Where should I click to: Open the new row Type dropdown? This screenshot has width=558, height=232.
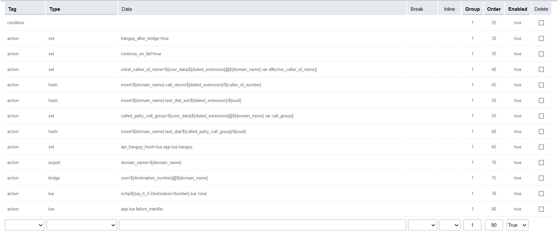[82, 225]
